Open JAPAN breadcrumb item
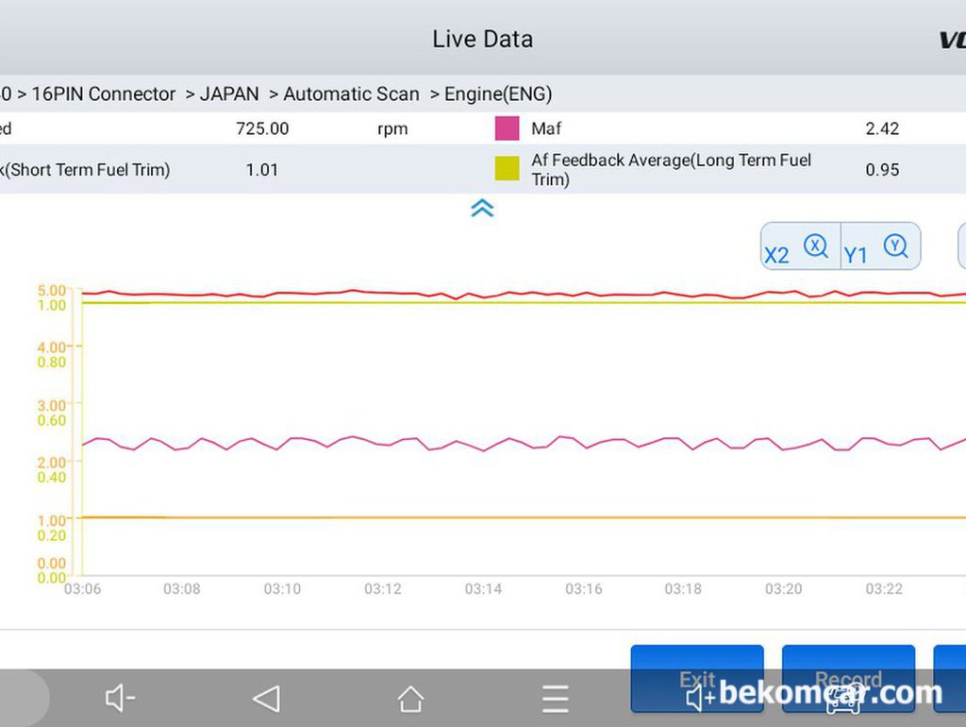This screenshot has width=966, height=727. point(229,93)
